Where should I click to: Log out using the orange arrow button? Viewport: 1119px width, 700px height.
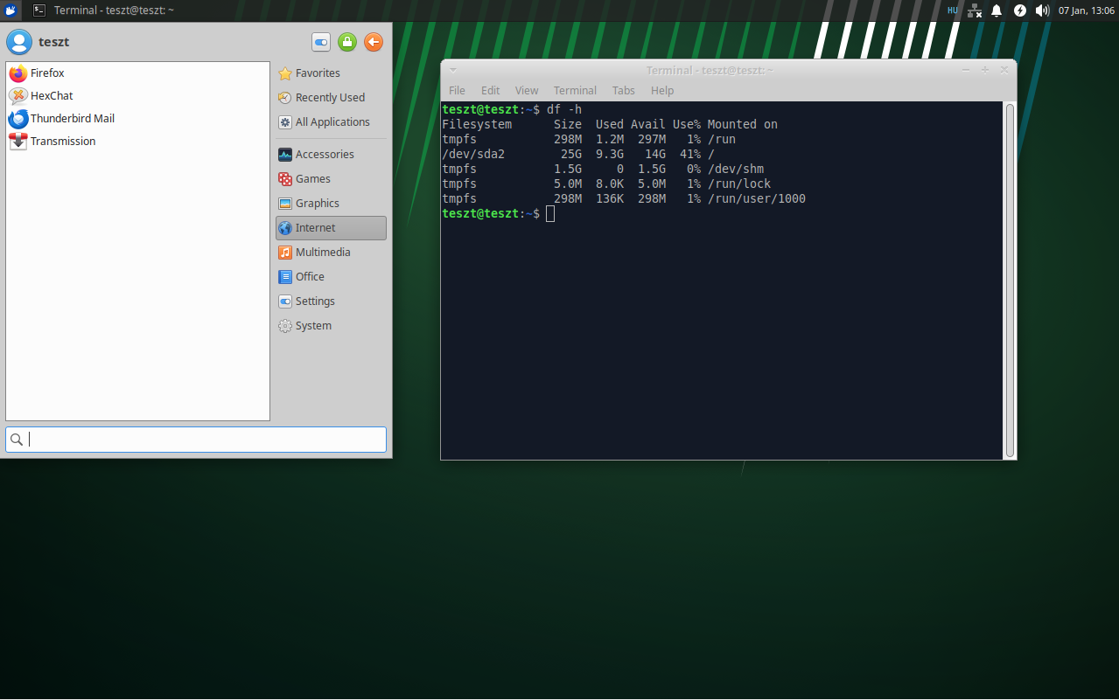click(x=373, y=42)
